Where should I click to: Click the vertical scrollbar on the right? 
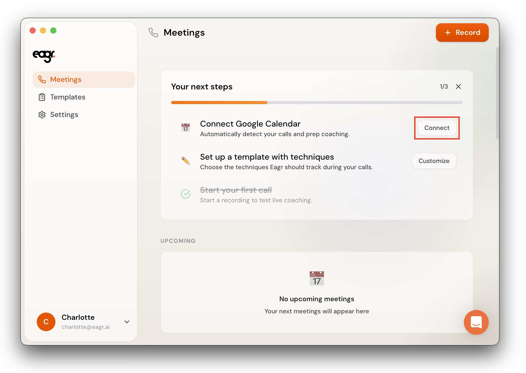point(497,93)
